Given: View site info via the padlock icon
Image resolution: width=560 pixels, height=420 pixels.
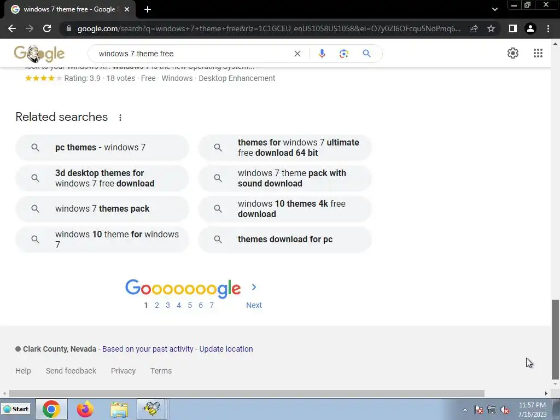Looking at the screenshot, I should coord(69,28).
